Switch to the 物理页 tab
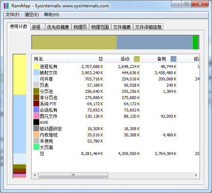 click(80, 27)
